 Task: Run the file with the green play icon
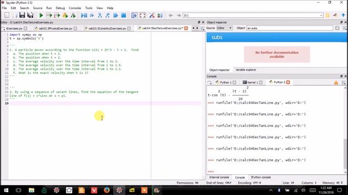(x=41, y=15)
